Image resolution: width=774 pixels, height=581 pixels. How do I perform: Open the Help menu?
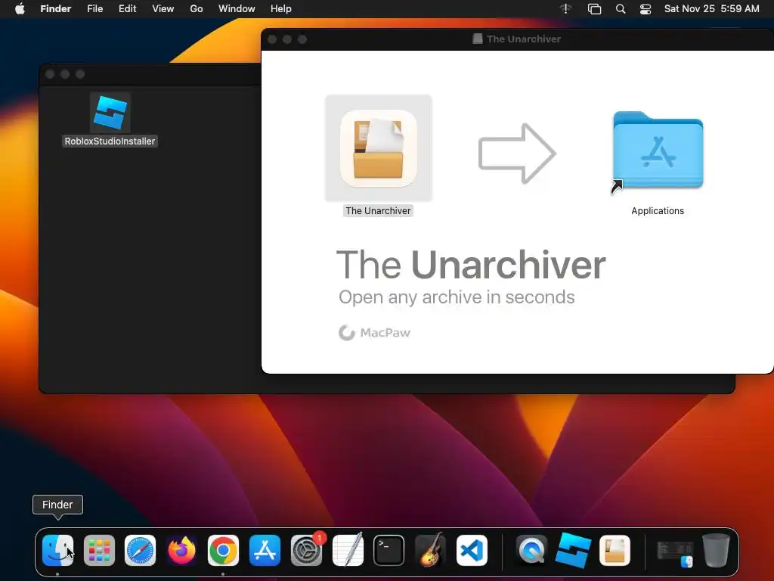click(281, 9)
